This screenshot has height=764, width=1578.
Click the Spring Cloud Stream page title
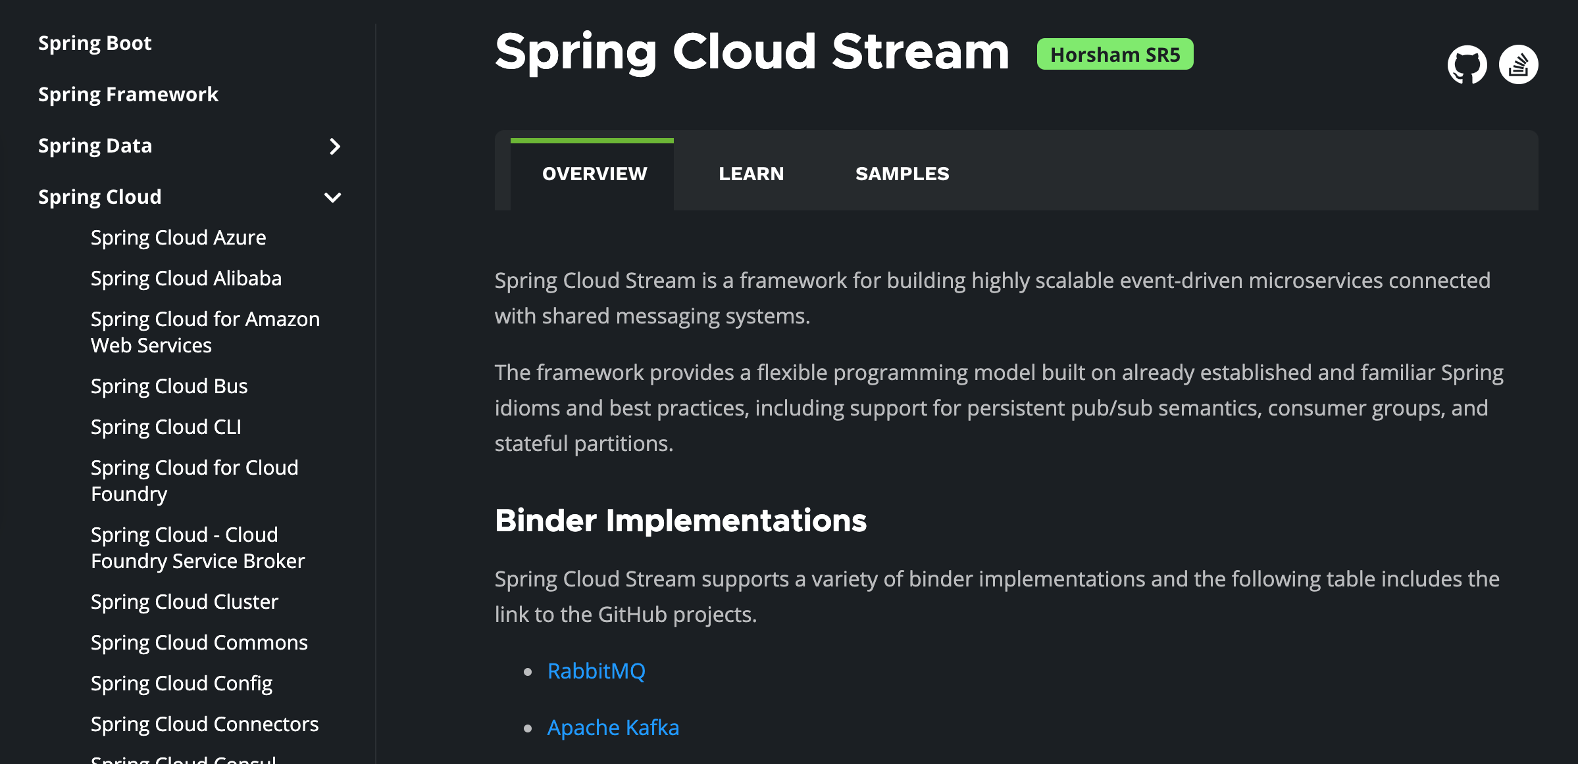751,53
